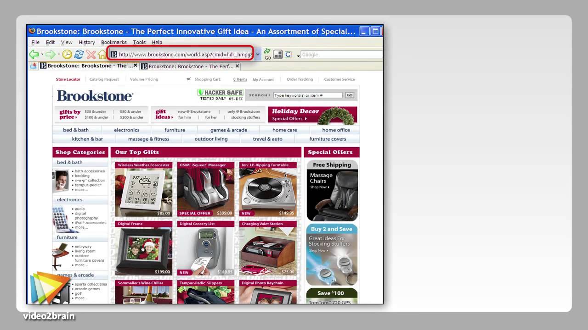Select the home office navigation category
Image resolution: width=588 pixels, height=330 pixels.
(336, 130)
